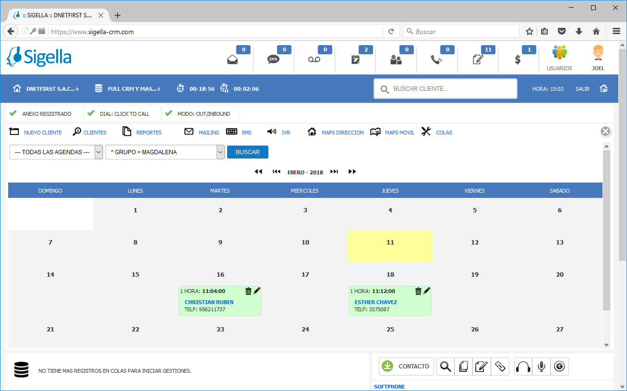
Task: Open the contacts people icon in header
Action: pyautogui.click(x=396, y=60)
